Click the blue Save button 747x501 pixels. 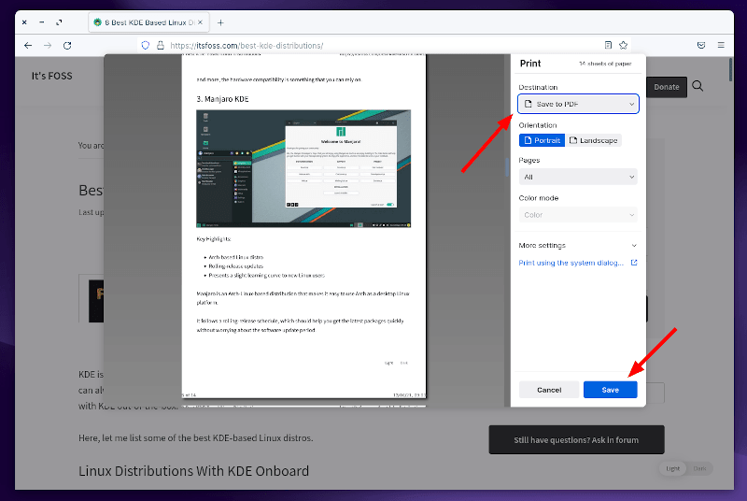point(610,389)
